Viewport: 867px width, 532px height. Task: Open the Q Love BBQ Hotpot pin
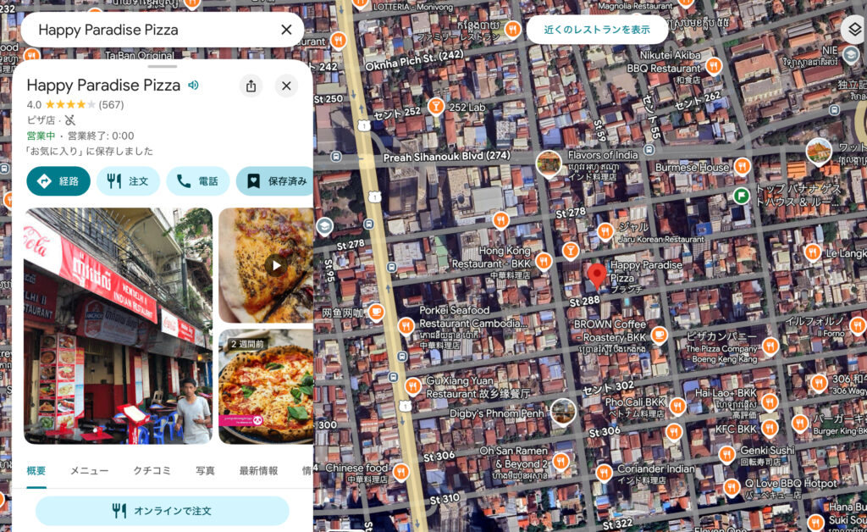[x=732, y=487]
